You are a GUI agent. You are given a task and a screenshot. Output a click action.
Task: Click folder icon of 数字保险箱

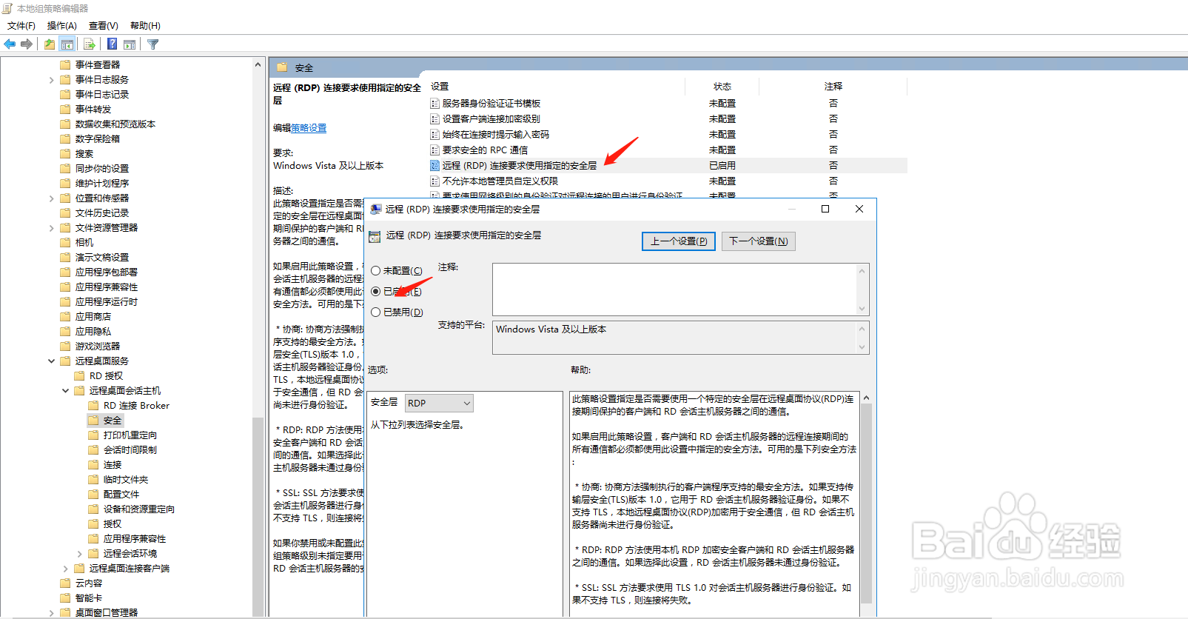click(x=65, y=138)
